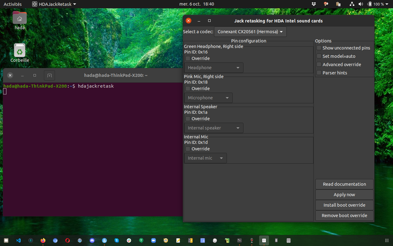Open Slack from the dock
The width and height of the screenshot is (393, 246).
click(x=129, y=240)
